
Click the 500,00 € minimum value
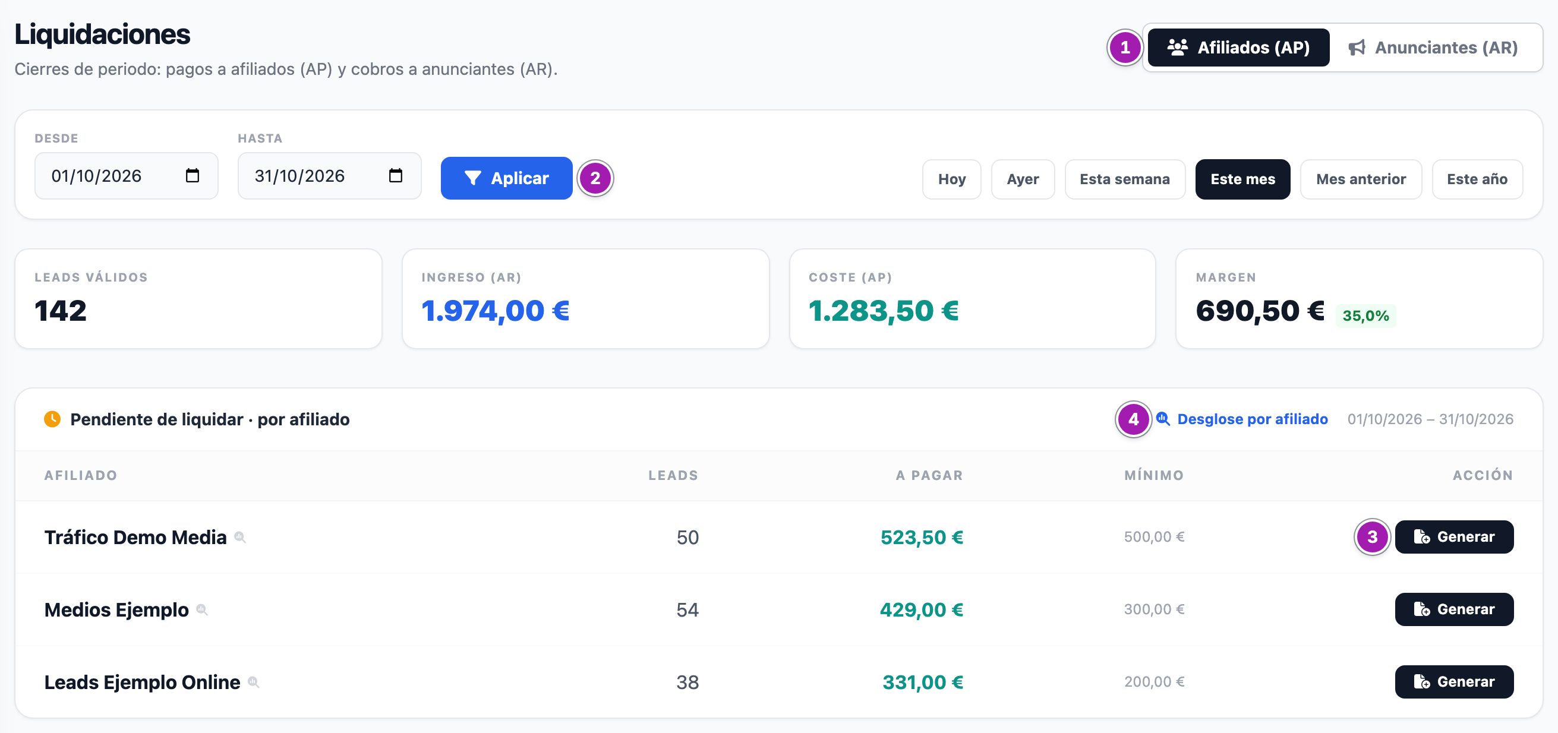pyautogui.click(x=1154, y=537)
